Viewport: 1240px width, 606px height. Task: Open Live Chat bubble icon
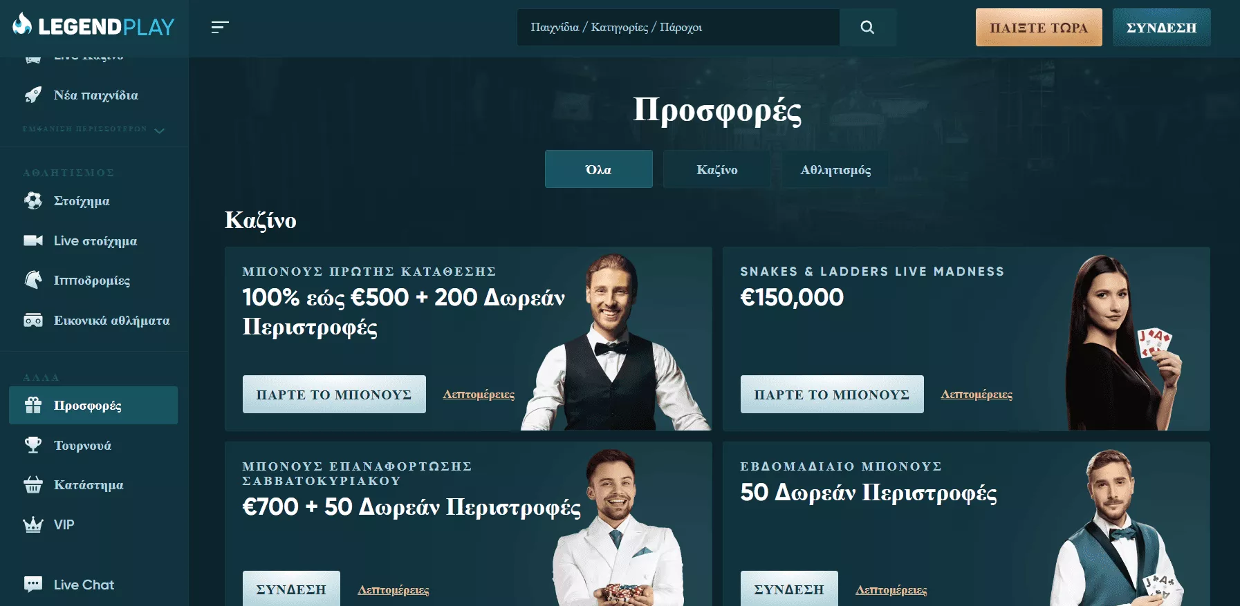pos(33,585)
